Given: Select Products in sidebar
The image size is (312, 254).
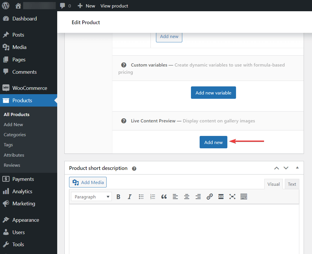Looking at the screenshot, I should tap(28, 100).
